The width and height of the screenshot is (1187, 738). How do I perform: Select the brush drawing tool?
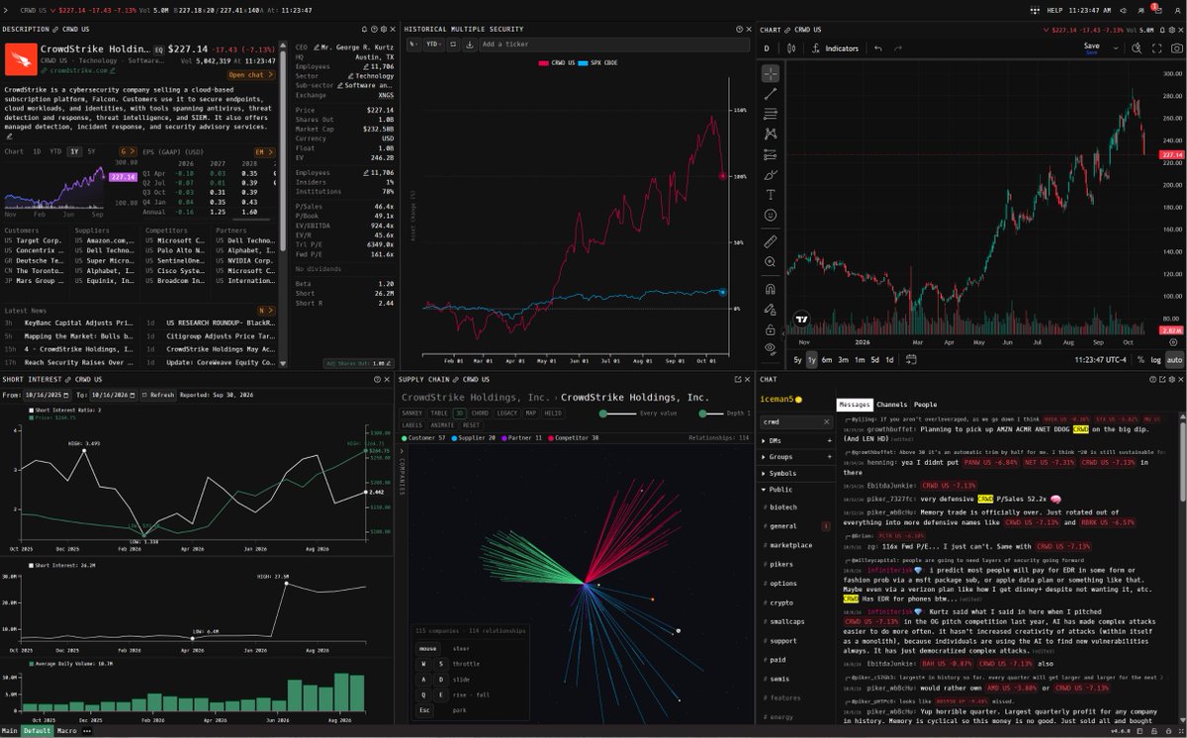[770, 174]
